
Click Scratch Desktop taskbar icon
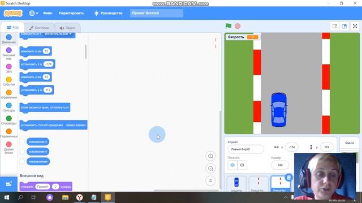click(x=108, y=197)
